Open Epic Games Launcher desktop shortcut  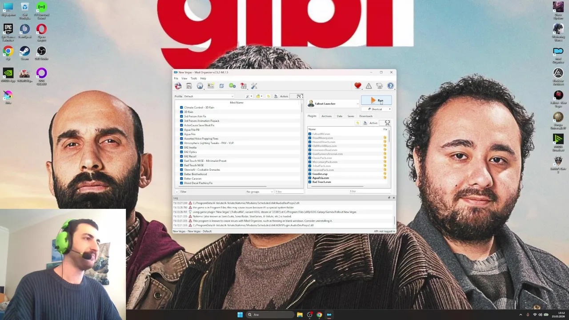(x=8, y=32)
